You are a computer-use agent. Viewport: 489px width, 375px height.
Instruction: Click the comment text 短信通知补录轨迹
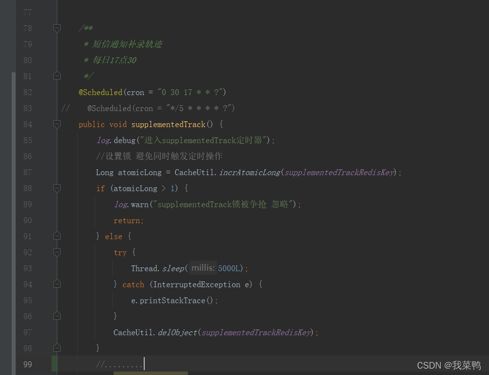127,44
